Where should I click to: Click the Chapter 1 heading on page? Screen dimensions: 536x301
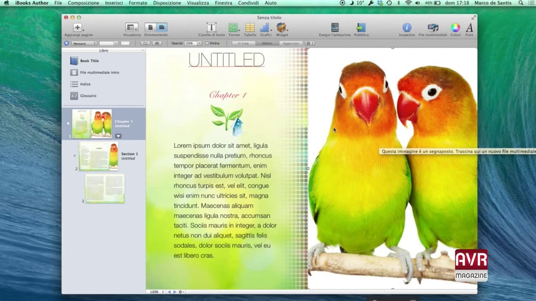click(x=227, y=95)
